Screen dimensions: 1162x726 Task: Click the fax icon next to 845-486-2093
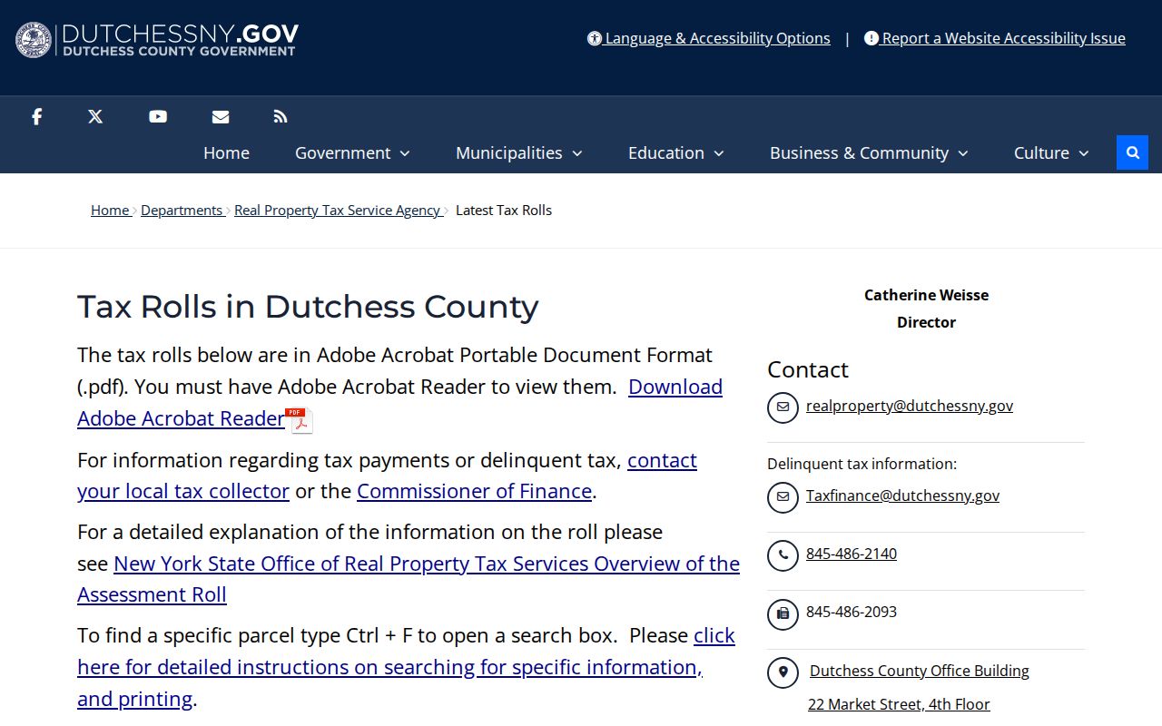tap(783, 614)
